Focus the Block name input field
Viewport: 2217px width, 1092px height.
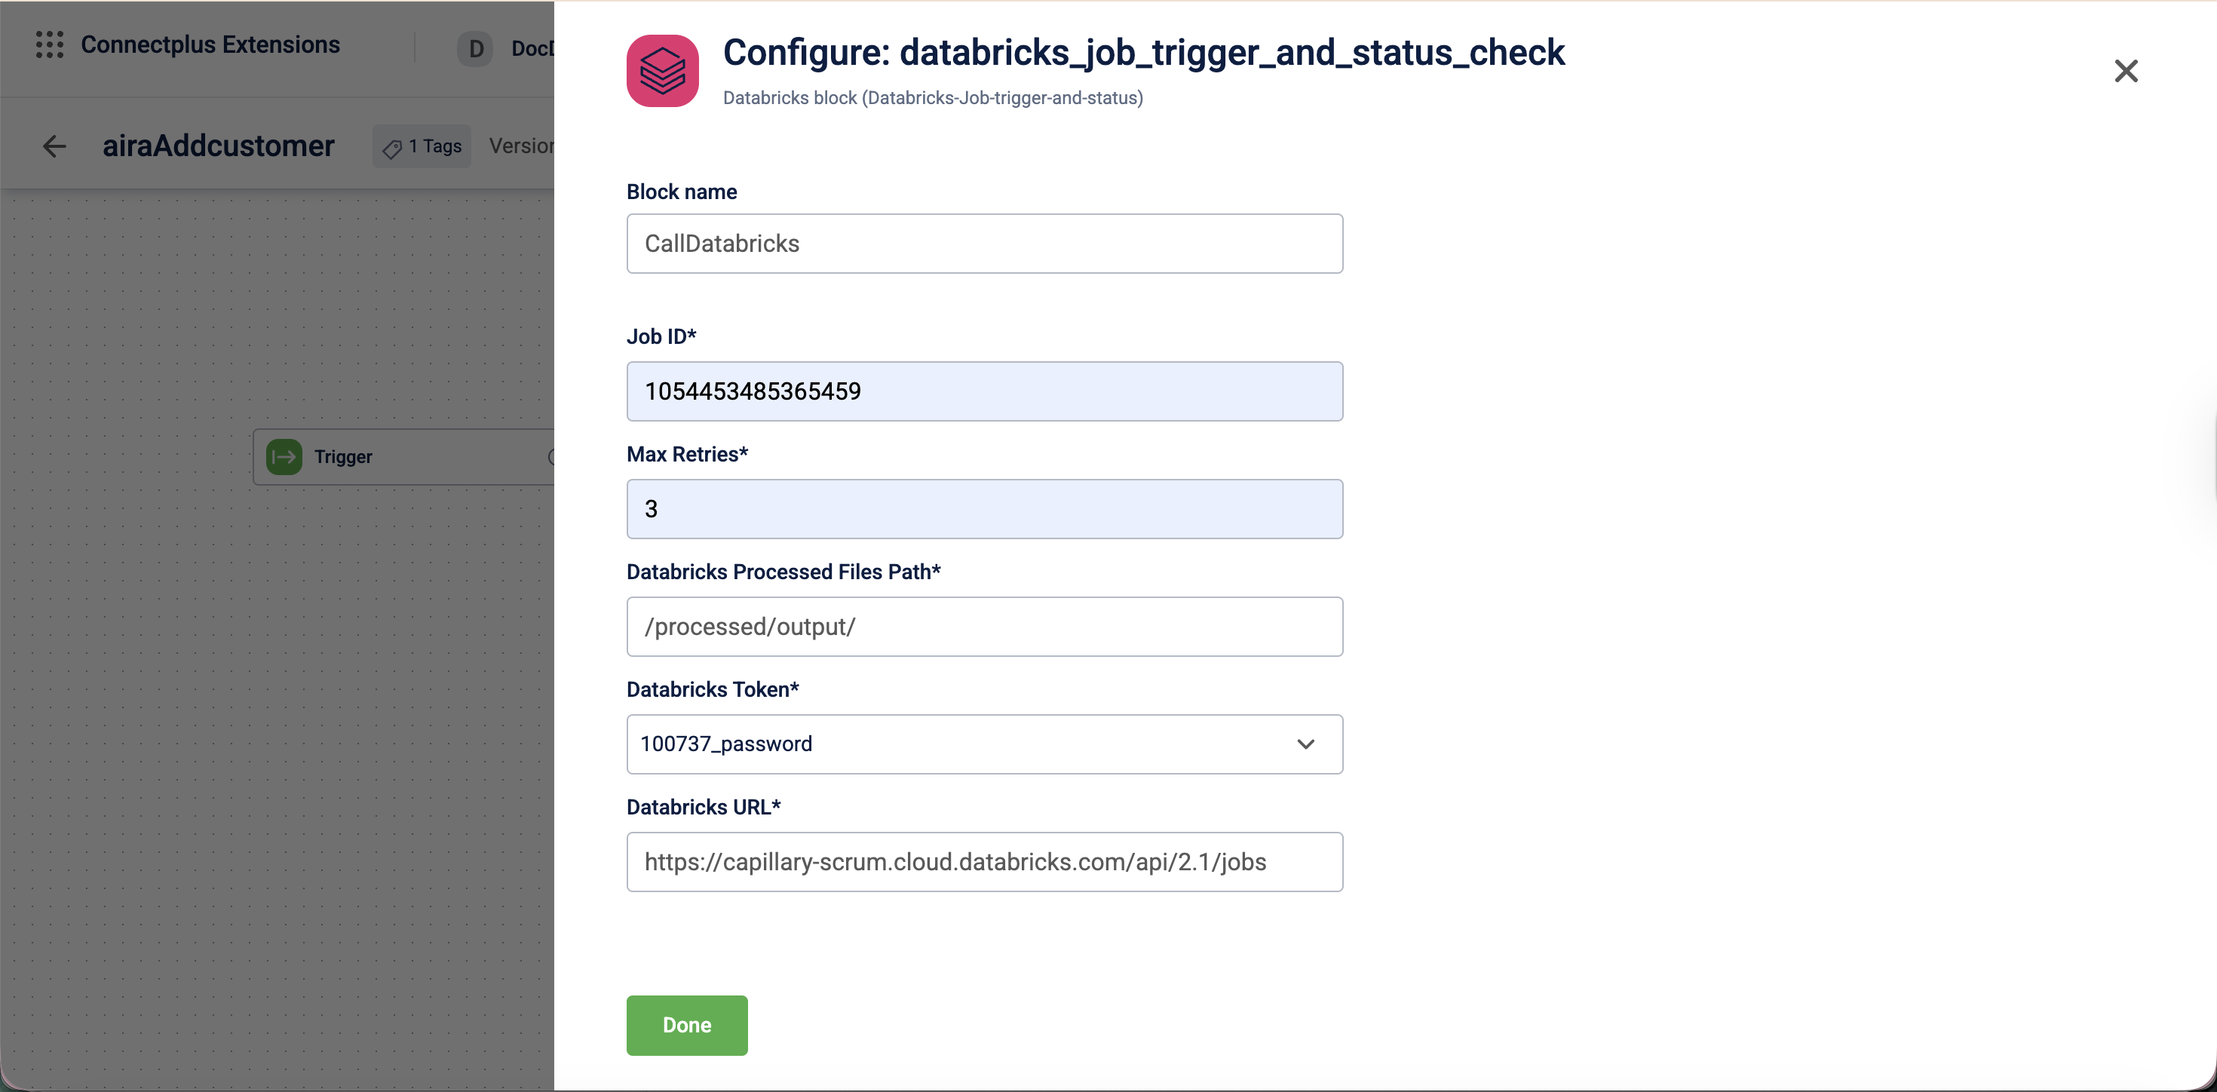click(984, 244)
